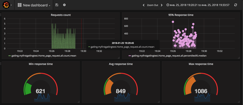
Task: Click the 800 y-axis label
Action: pos(127,19)
